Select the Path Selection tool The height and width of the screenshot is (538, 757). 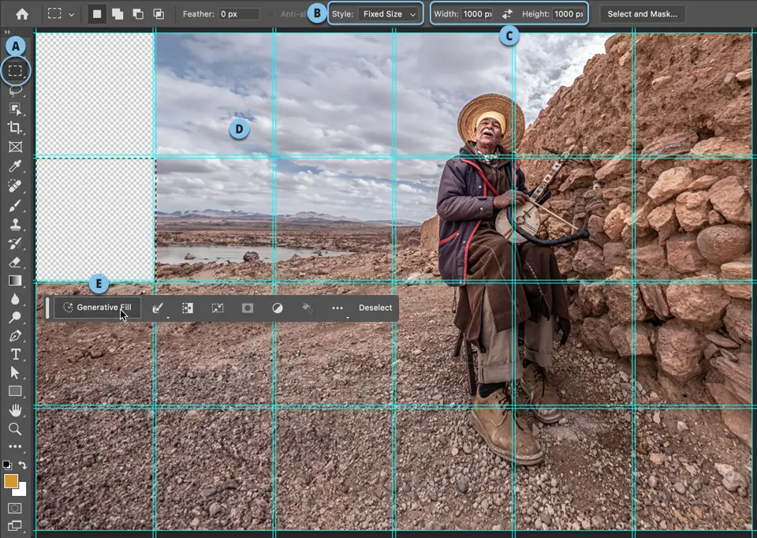[16, 373]
